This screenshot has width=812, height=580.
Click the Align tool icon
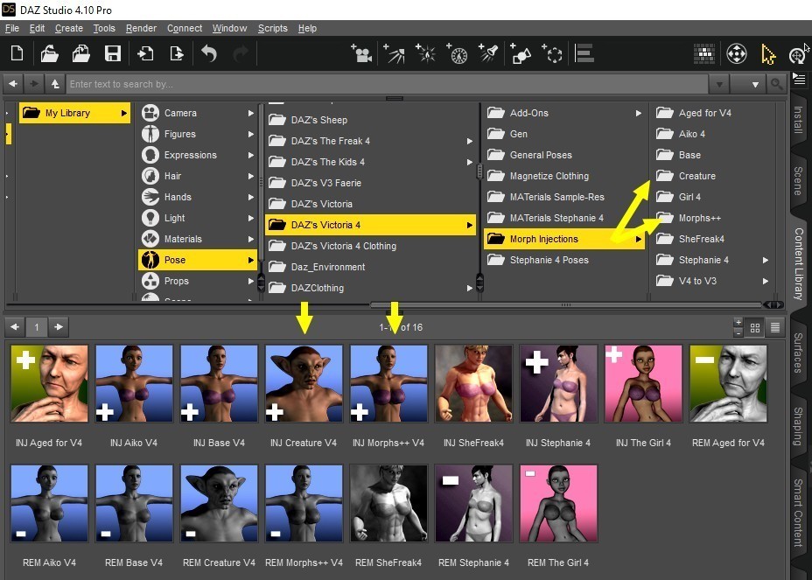tap(584, 53)
